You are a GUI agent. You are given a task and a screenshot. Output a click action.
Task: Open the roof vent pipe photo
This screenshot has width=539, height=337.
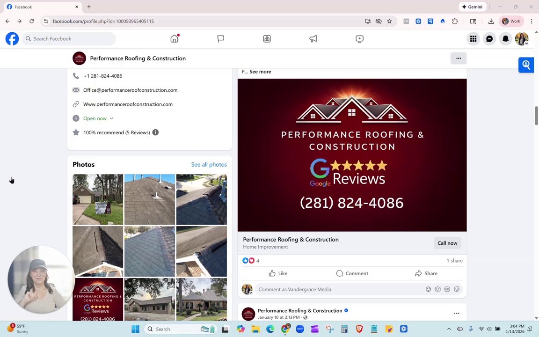(x=150, y=199)
